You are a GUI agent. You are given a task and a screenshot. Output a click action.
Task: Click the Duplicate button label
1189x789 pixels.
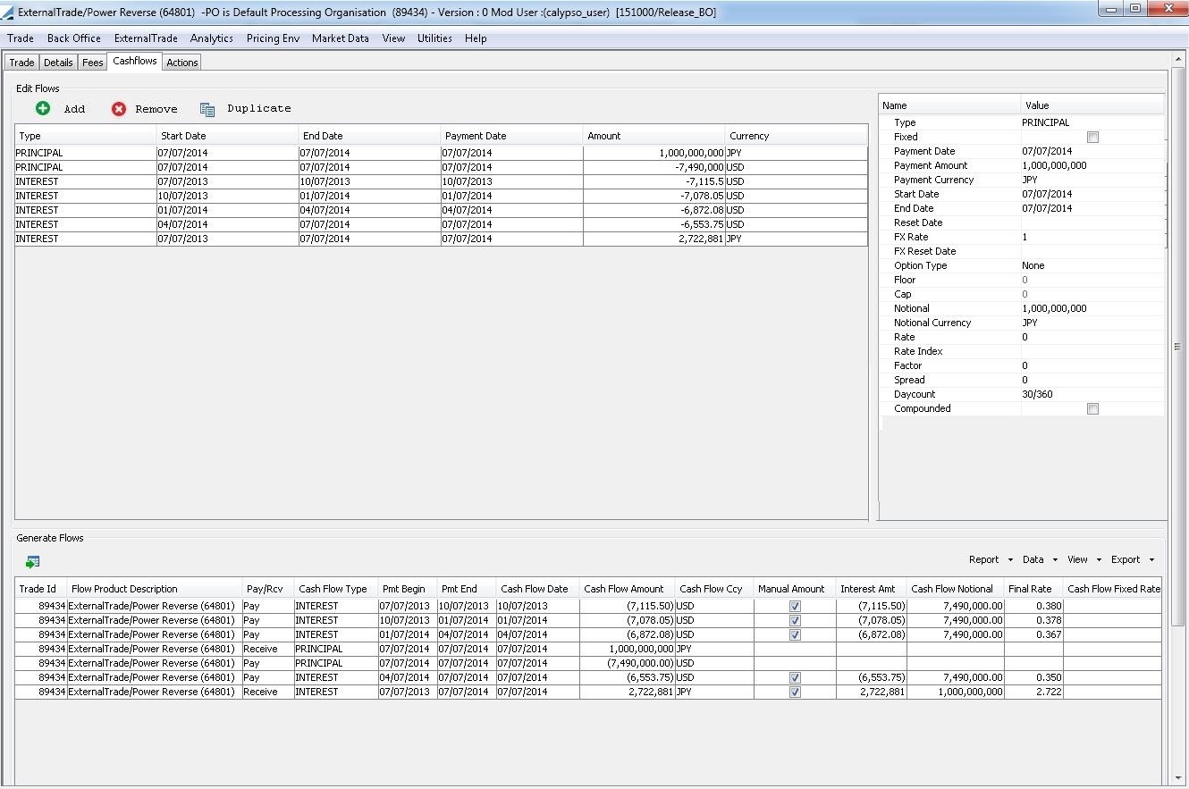pyautogui.click(x=259, y=108)
